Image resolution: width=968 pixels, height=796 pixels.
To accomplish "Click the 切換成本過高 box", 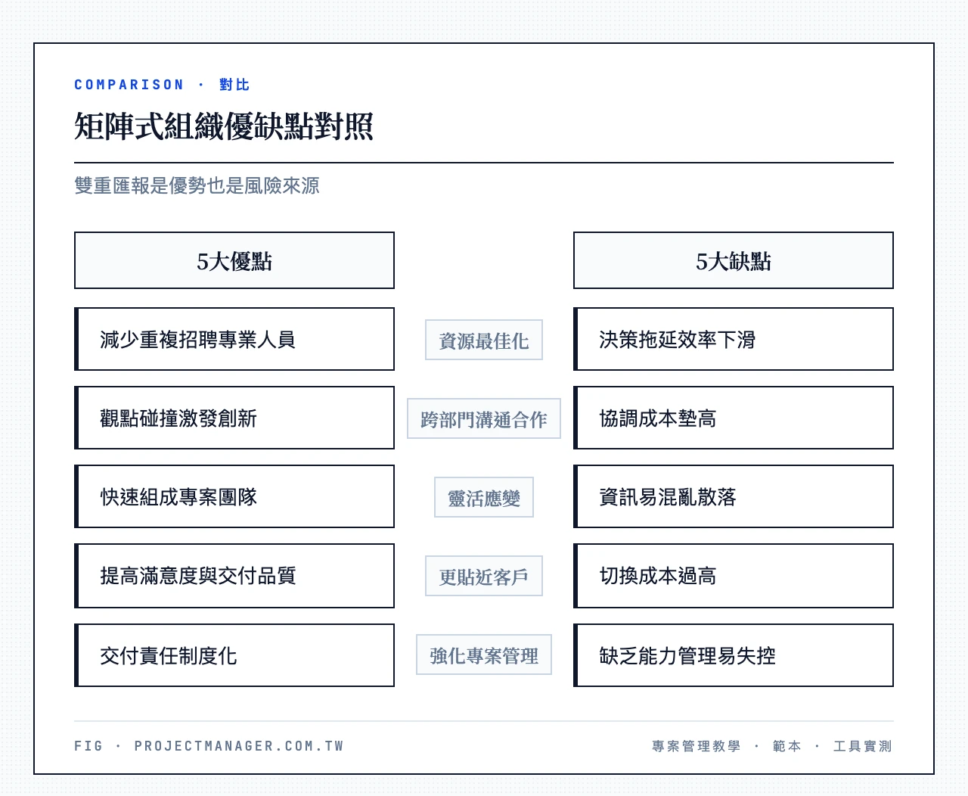I will click(x=734, y=576).
